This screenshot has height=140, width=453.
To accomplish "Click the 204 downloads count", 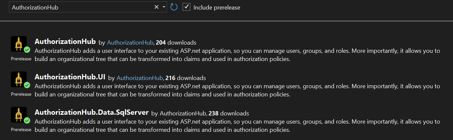I will (x=161, y=42).
